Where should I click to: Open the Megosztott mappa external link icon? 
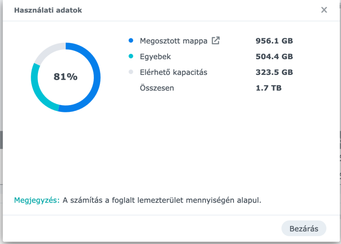click(216, 41)
